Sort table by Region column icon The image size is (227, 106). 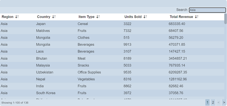click(x=17, y=17)
